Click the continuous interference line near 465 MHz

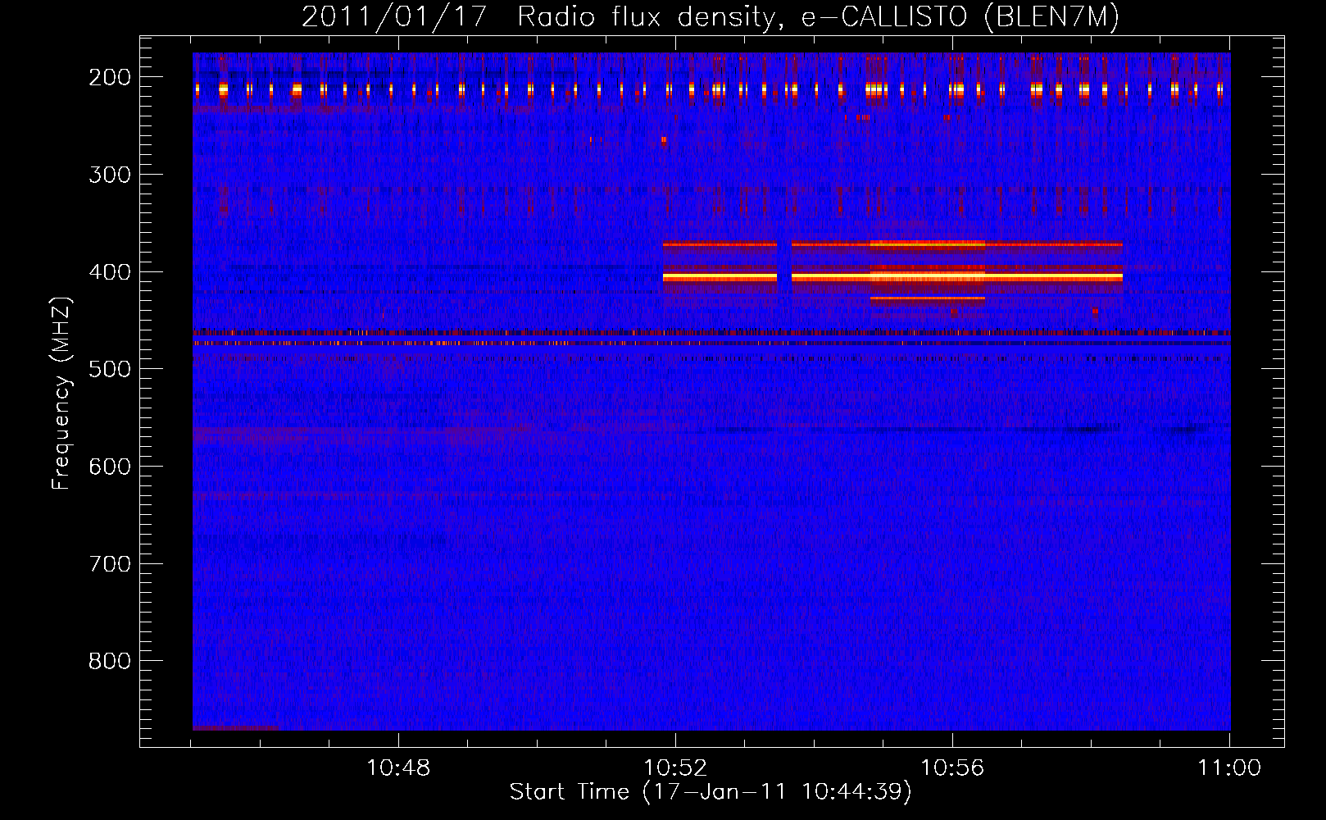point(711,333)
